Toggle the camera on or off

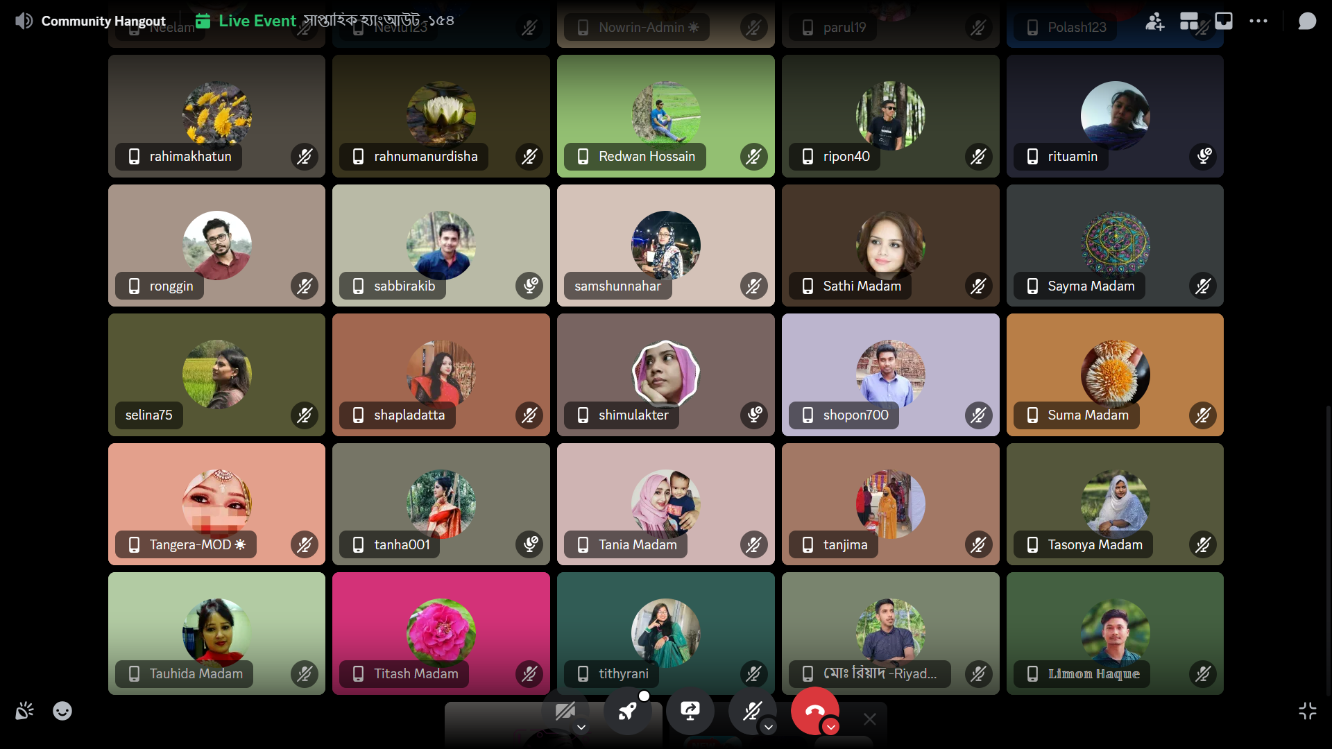pyautogui.click(x=565, y=711)
